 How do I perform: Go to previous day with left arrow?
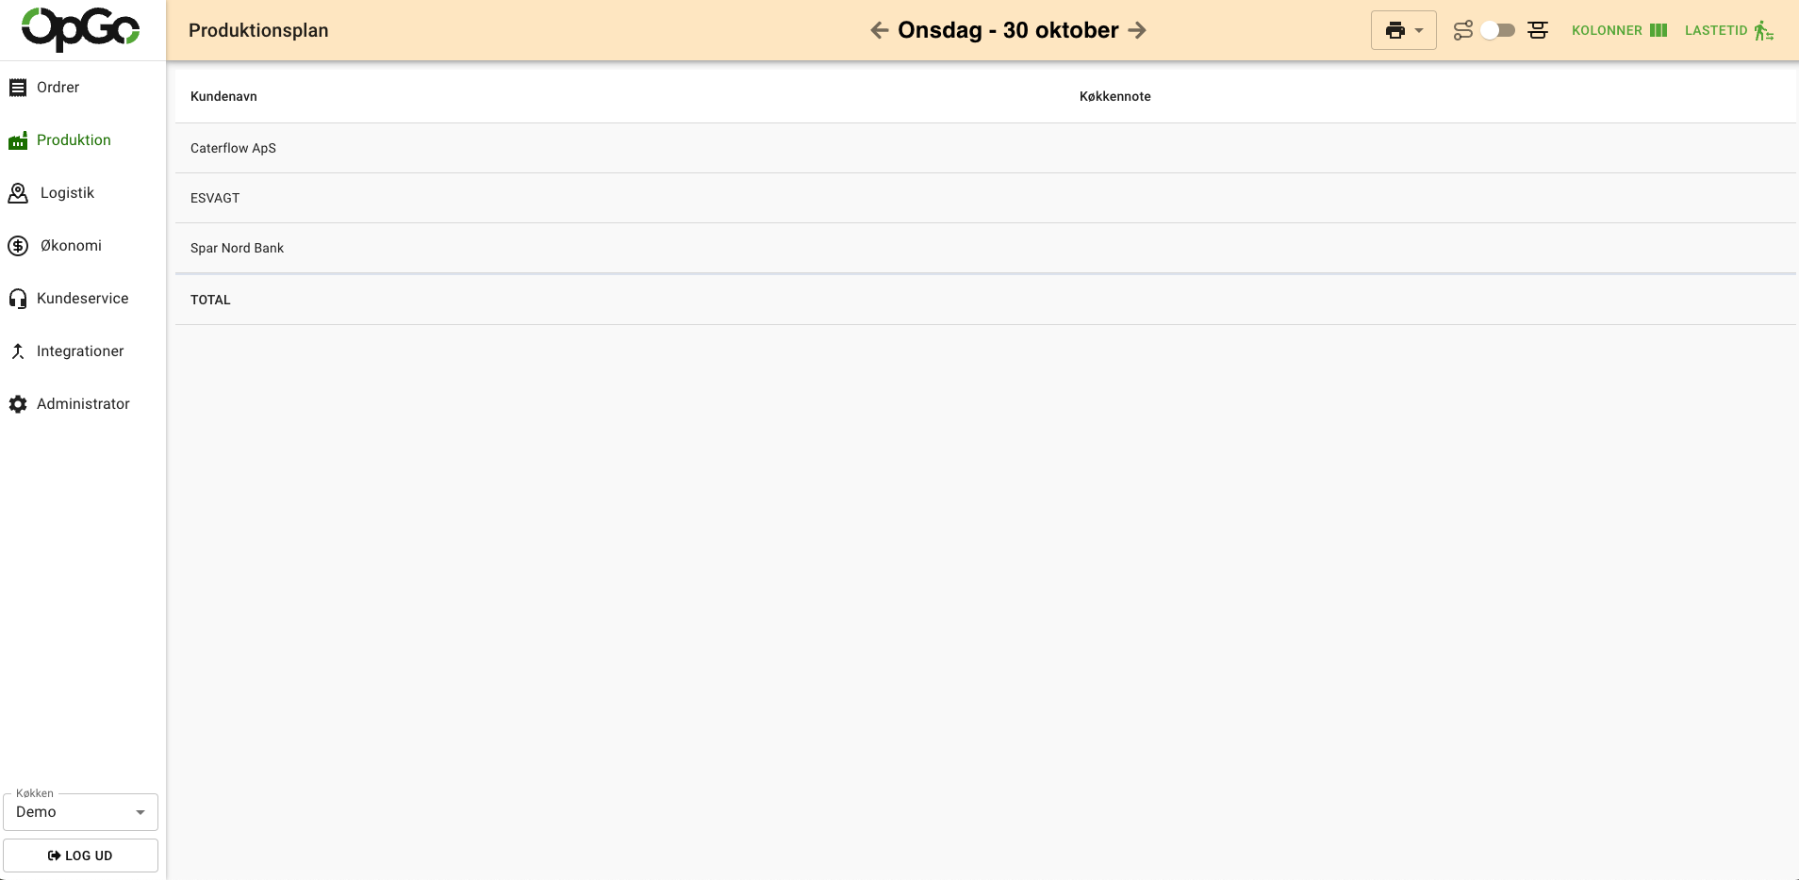880,30
